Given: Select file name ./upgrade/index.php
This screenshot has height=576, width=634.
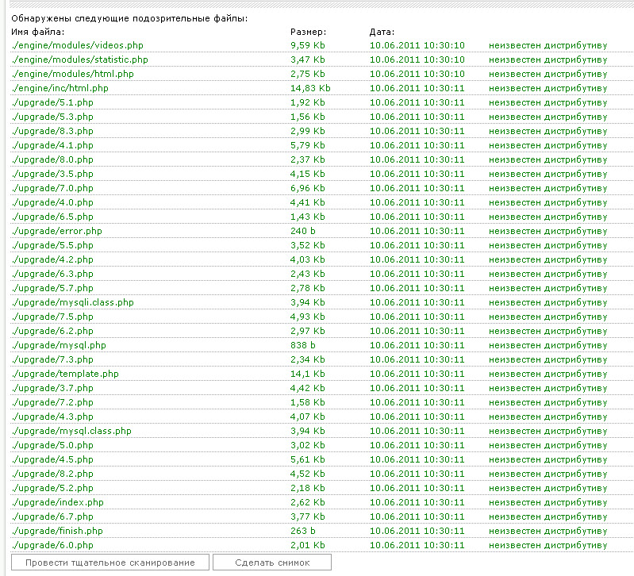Looking at the screenshot, I should (57, 502).
